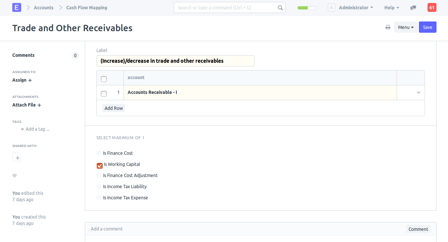Expand the Accounts Receivable row dropdown arrow
Screen dimensions: 448x242
point(418,93)
